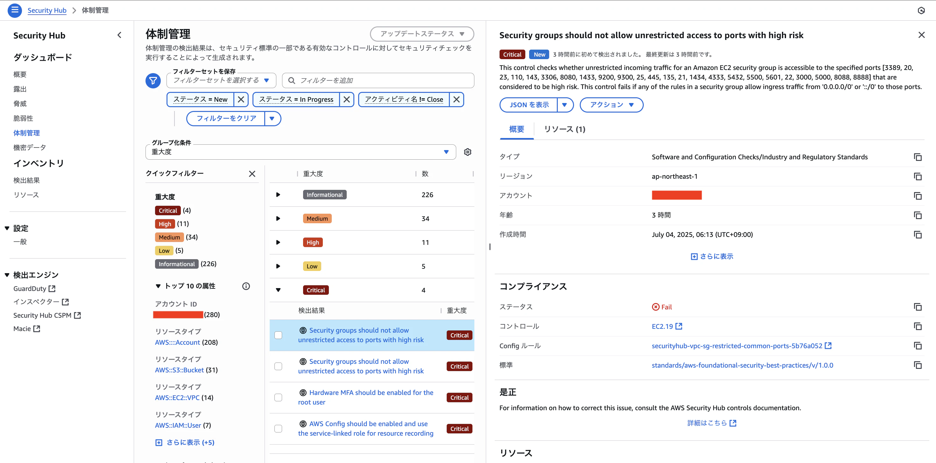Copy the アカウント value
The image size is (936, 463).
point(918,196)
